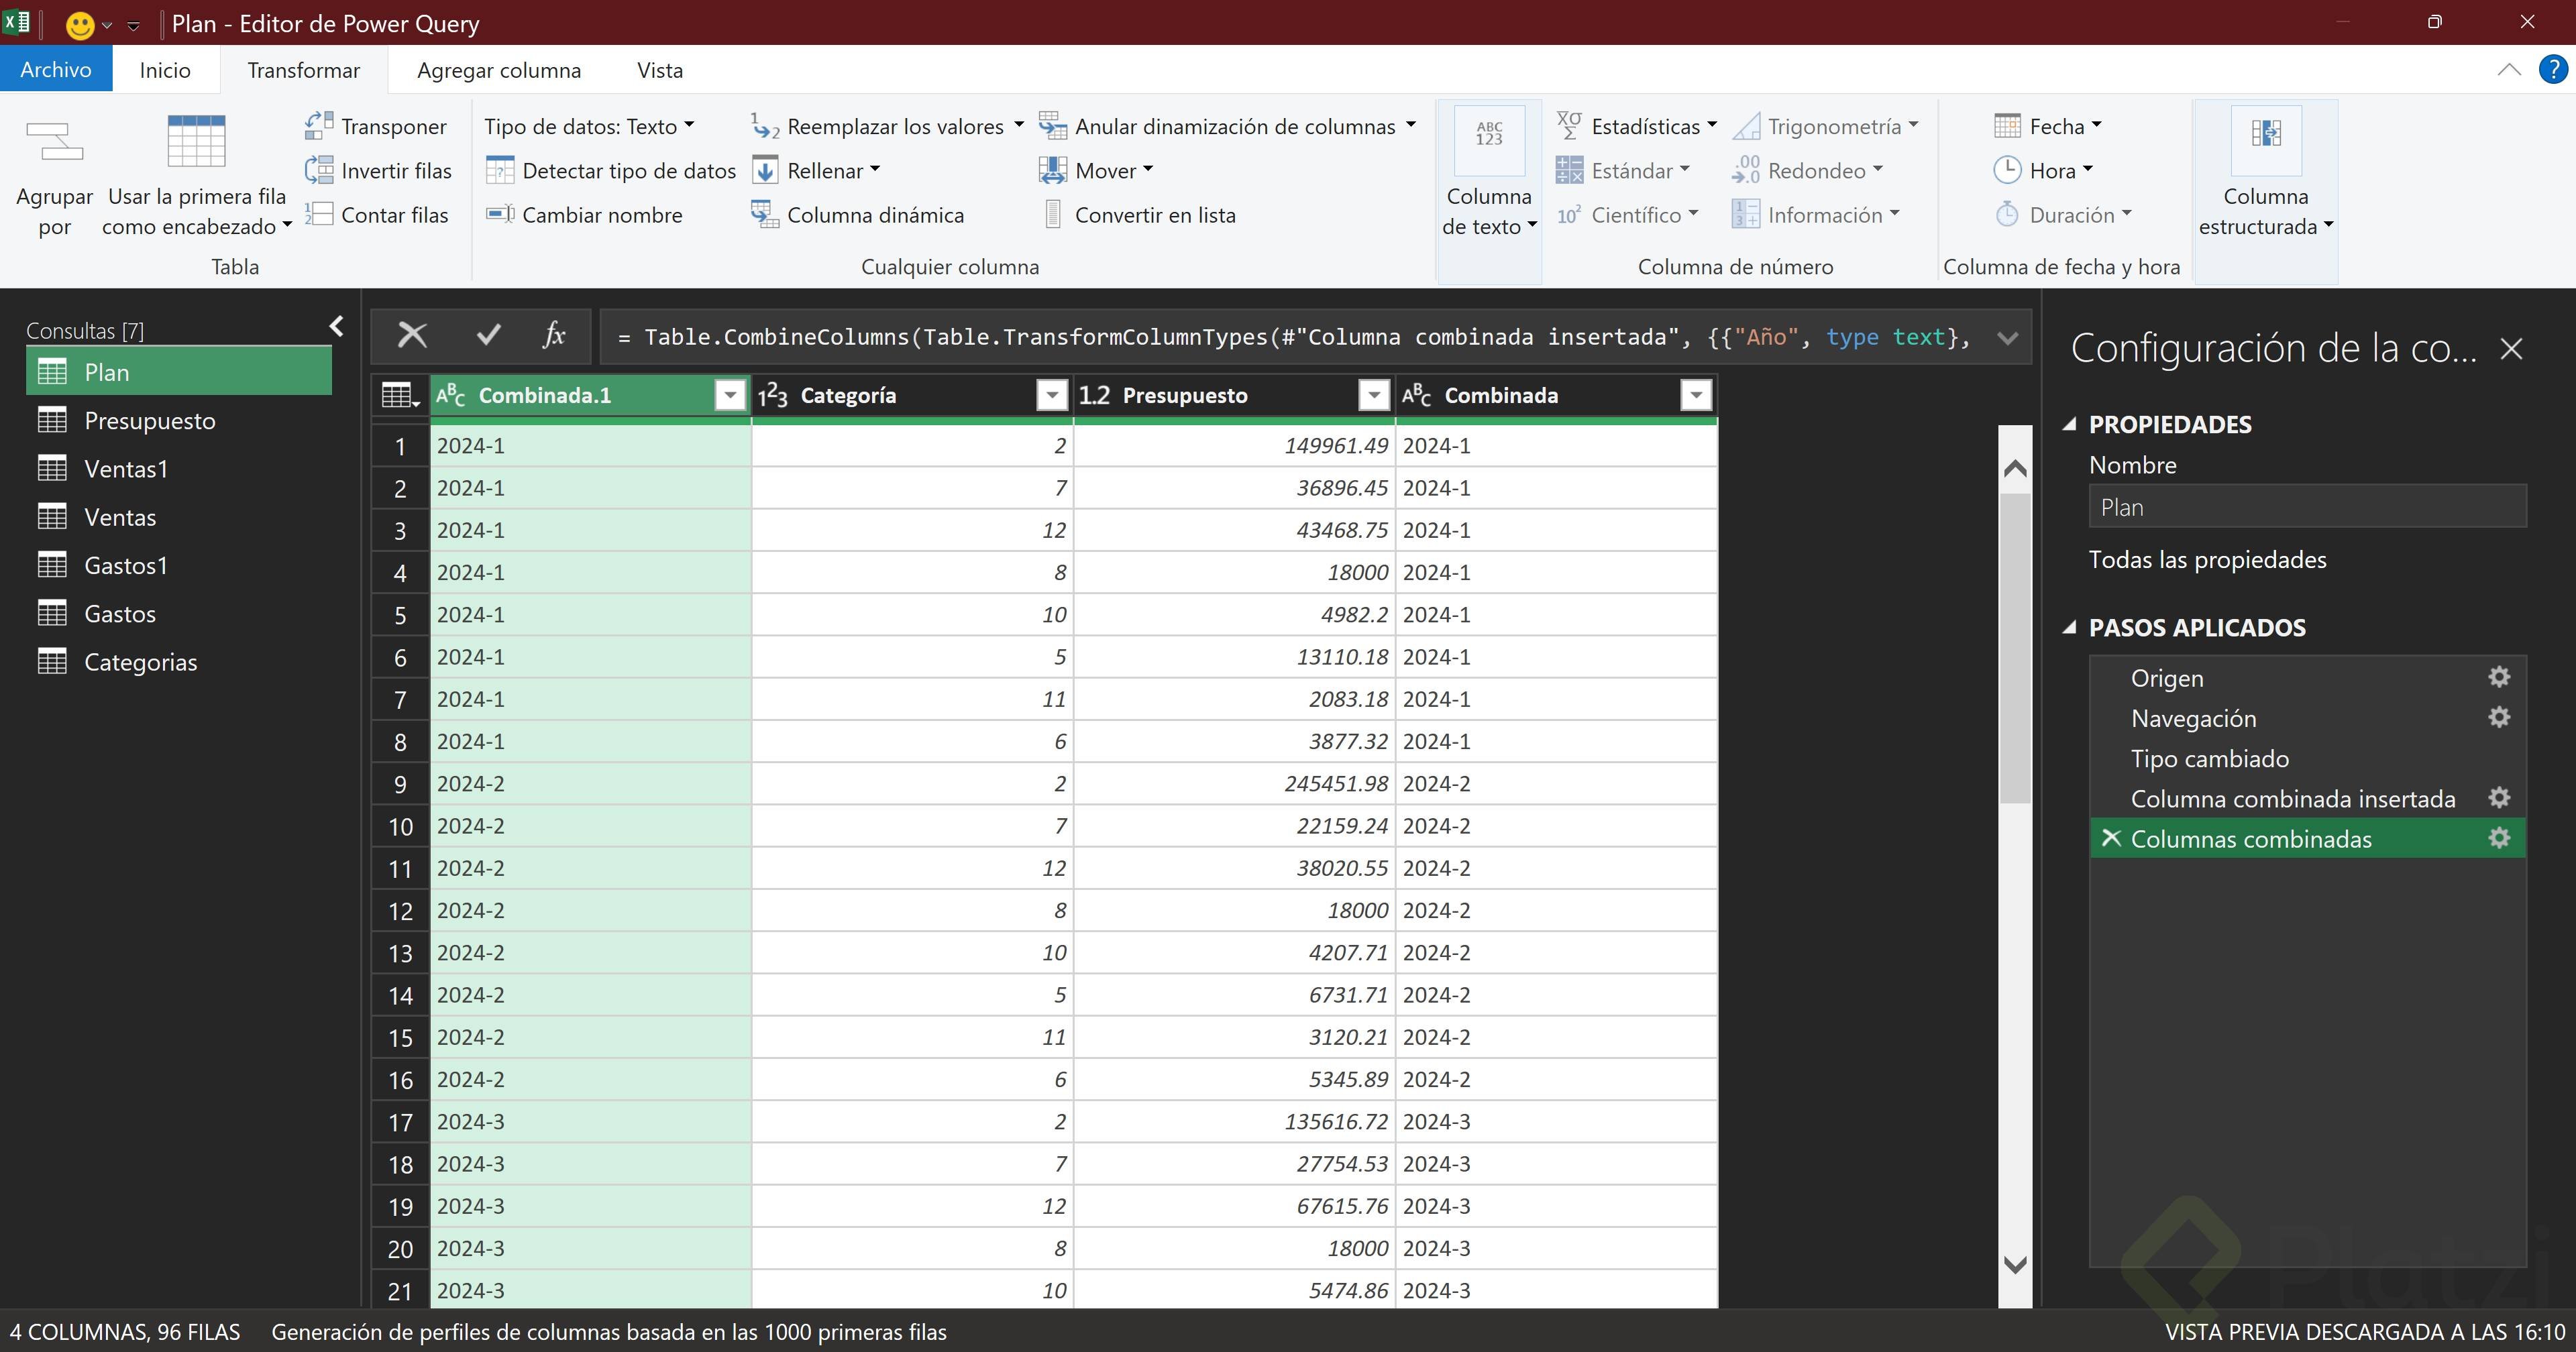Screen dimensions: 2576x1352
Task: Click the Transponer table icon
Action: (x=318, y=126)
